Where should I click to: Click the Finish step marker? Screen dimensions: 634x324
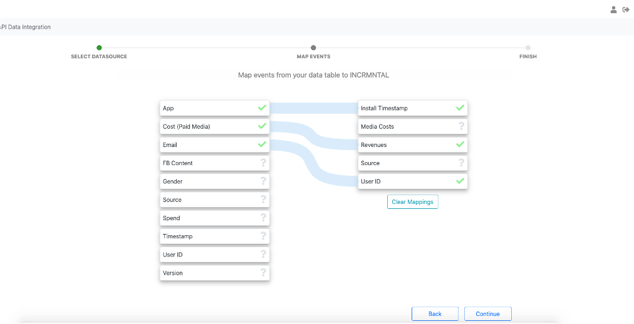[528, 48]
